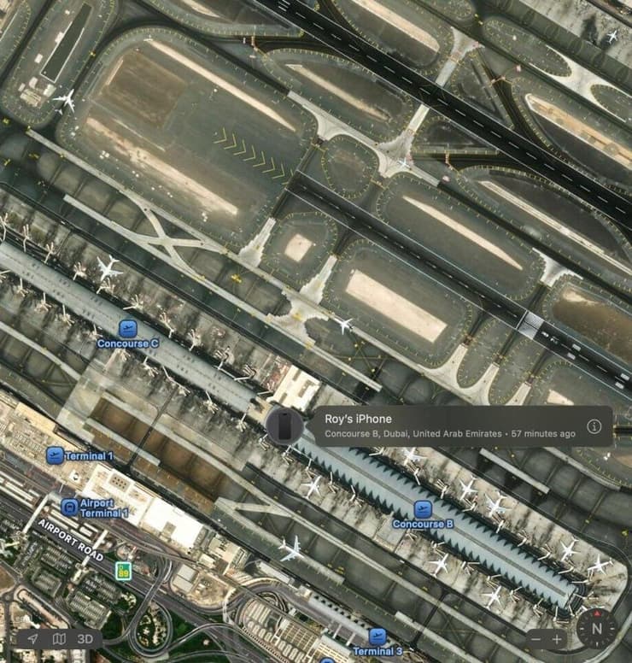Click the Roy's iPhone callout title
The height and width of the screenshot is (663, 632).
pyautogui.click(x=358, y=419)
